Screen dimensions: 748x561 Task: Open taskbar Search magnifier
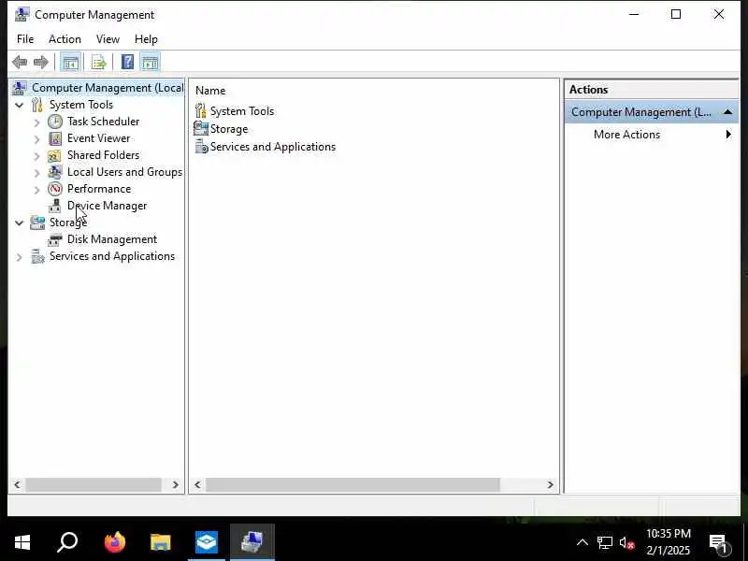[x=67, y=542]
